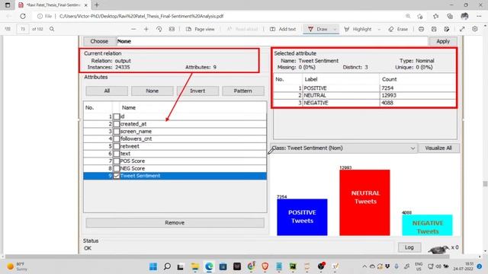The height and width of the screenshot is (274, 488).
Task: Tick the POS Score attribute checkbox
Action: pos(117,161)
